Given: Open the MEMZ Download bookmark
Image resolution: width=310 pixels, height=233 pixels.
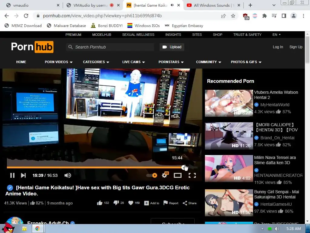Looking at the screenshot, I should click(23, 26).
